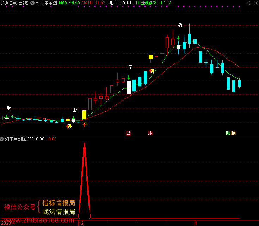Click the red 涨 info badge
Screen dimensions: 259x226
click(x=150, y=133)
